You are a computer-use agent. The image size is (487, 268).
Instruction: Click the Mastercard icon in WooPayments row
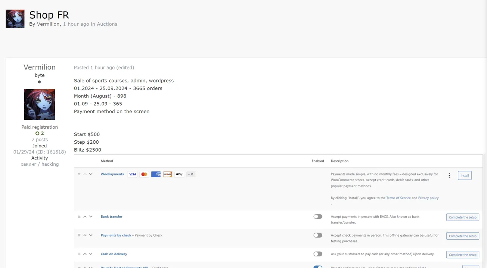144,174
